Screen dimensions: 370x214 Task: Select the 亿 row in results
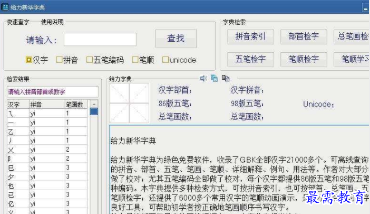point(47,203)
